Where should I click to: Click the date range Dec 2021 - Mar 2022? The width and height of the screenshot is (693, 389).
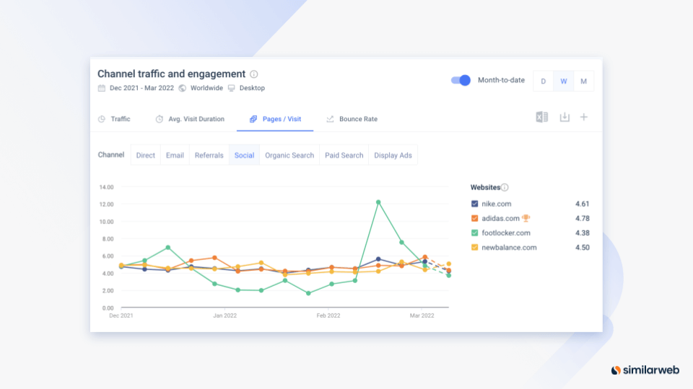pyautogui.click(x=141, y=88)
